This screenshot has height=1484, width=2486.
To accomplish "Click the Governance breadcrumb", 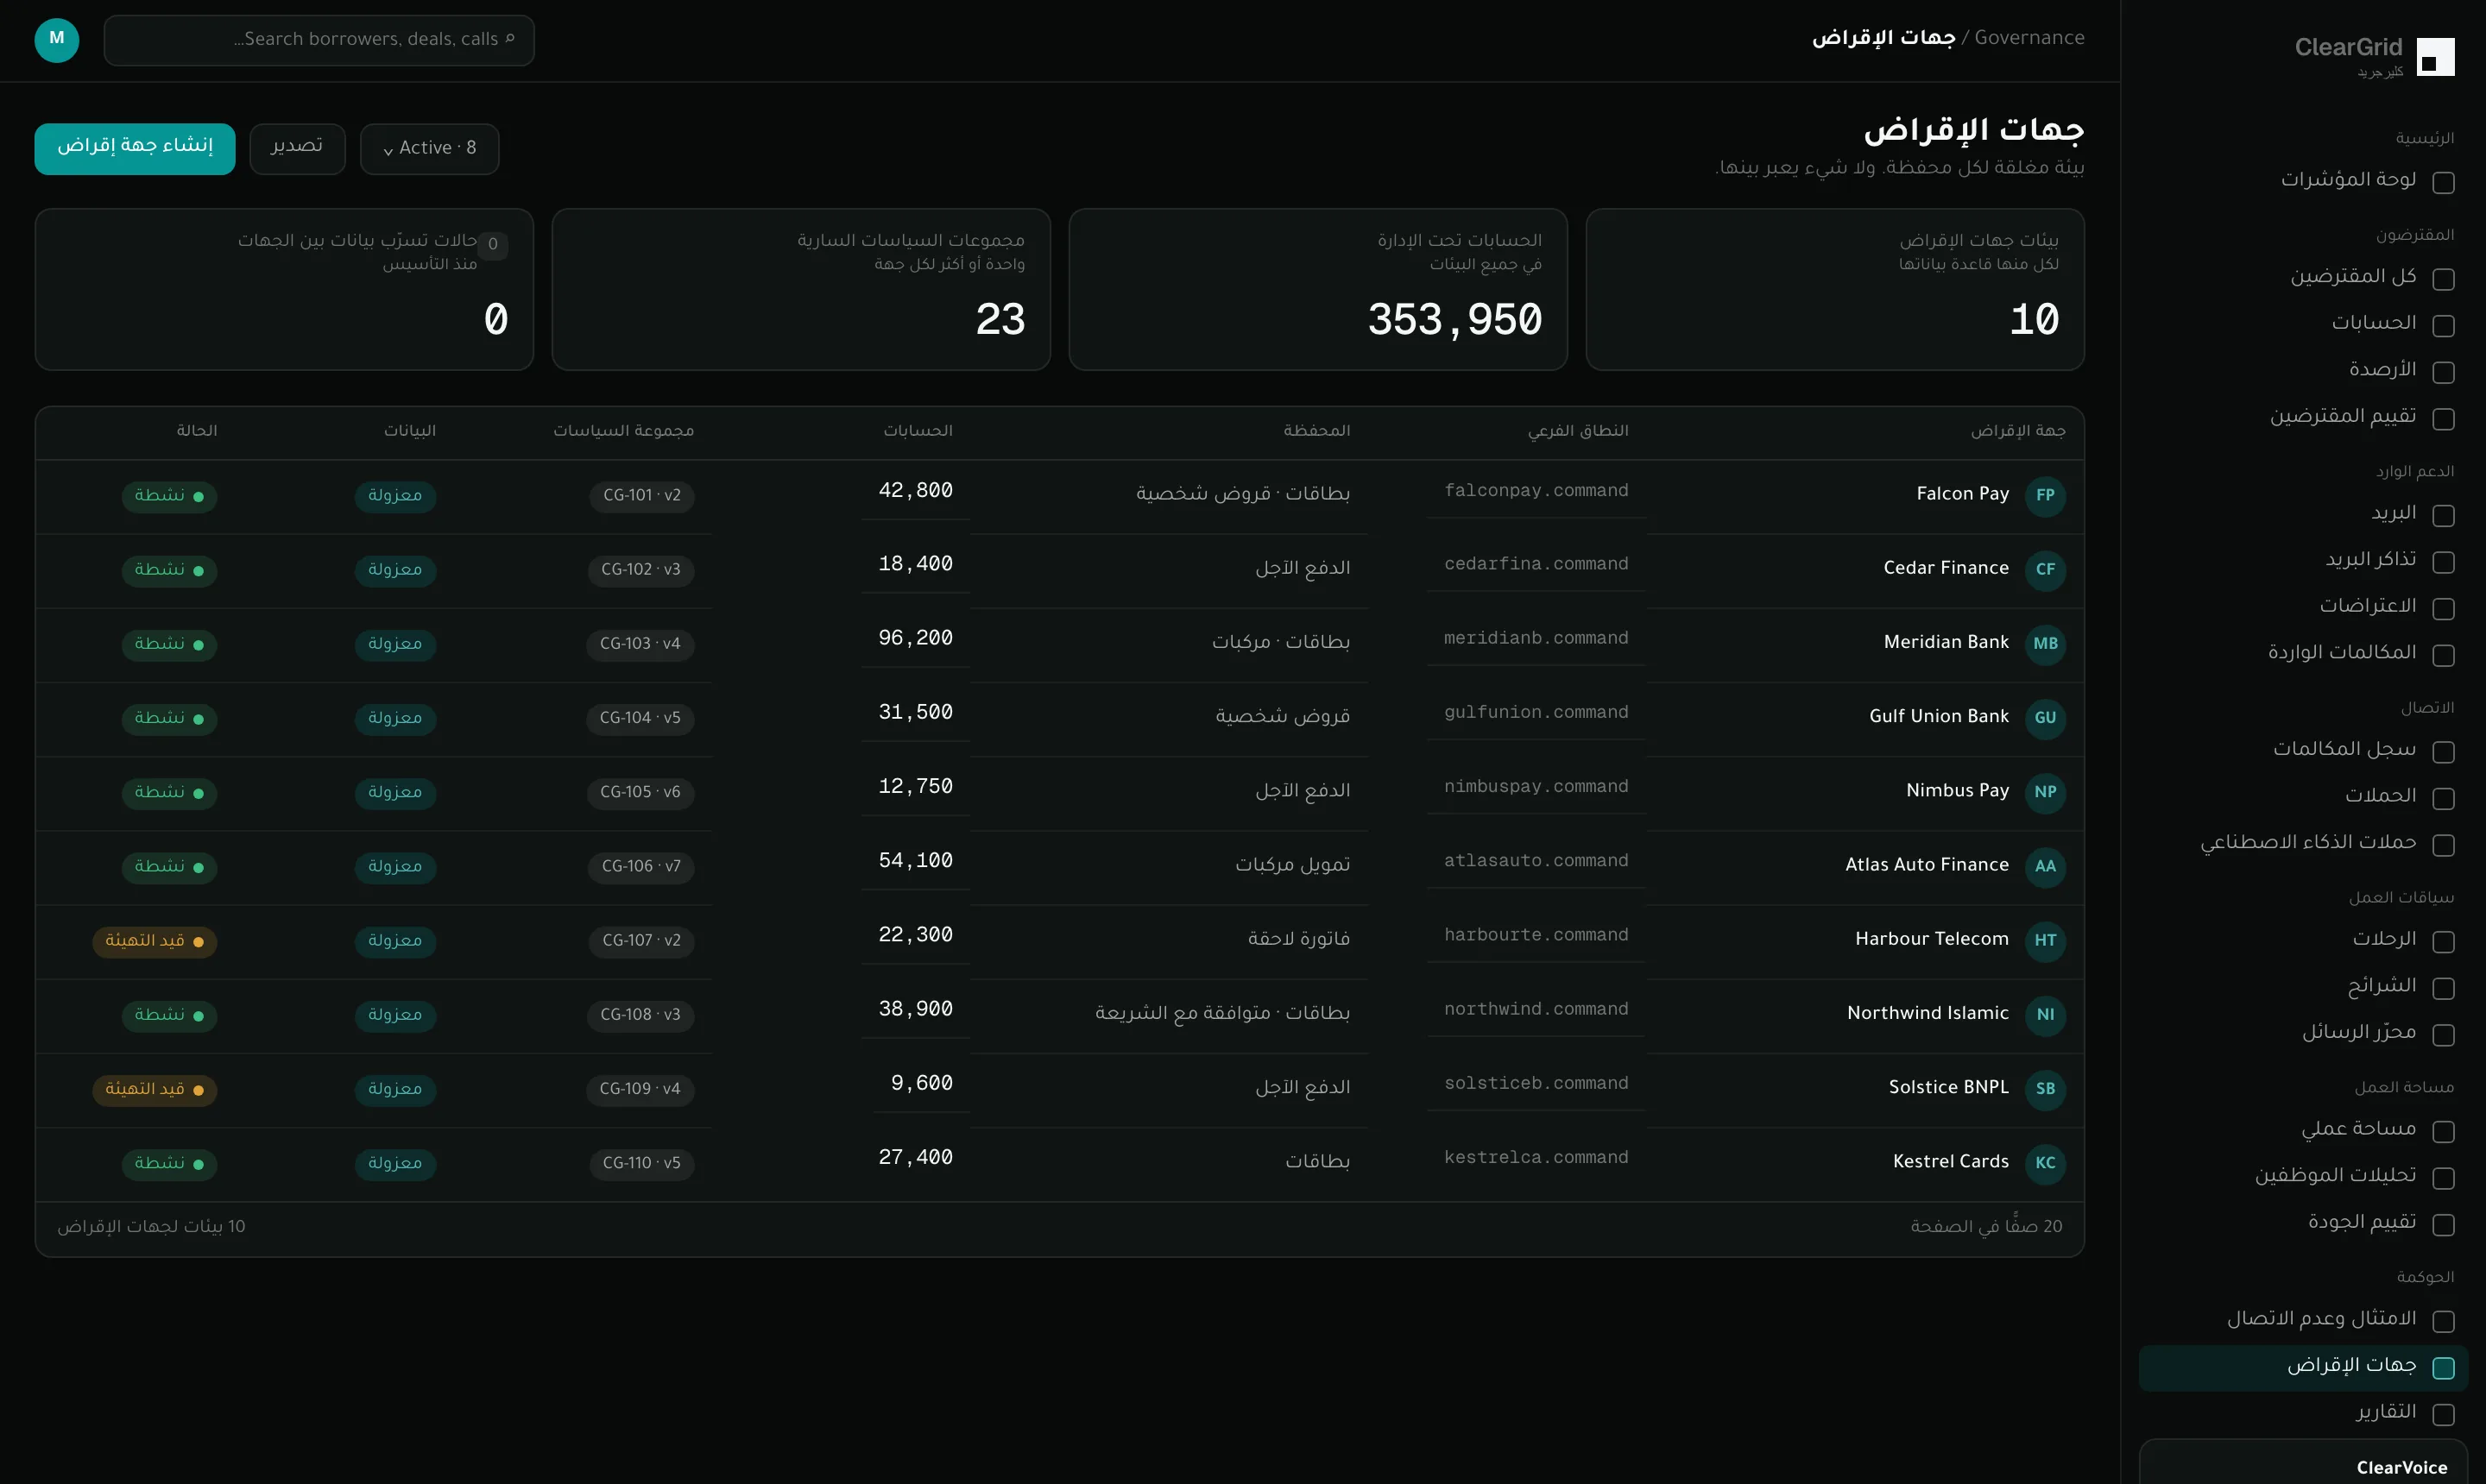I will pyautogui.click(x=2029, y=38).
